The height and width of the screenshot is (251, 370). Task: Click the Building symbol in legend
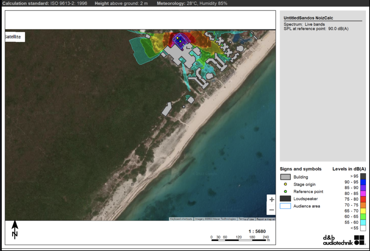click(x=285, y=177)
